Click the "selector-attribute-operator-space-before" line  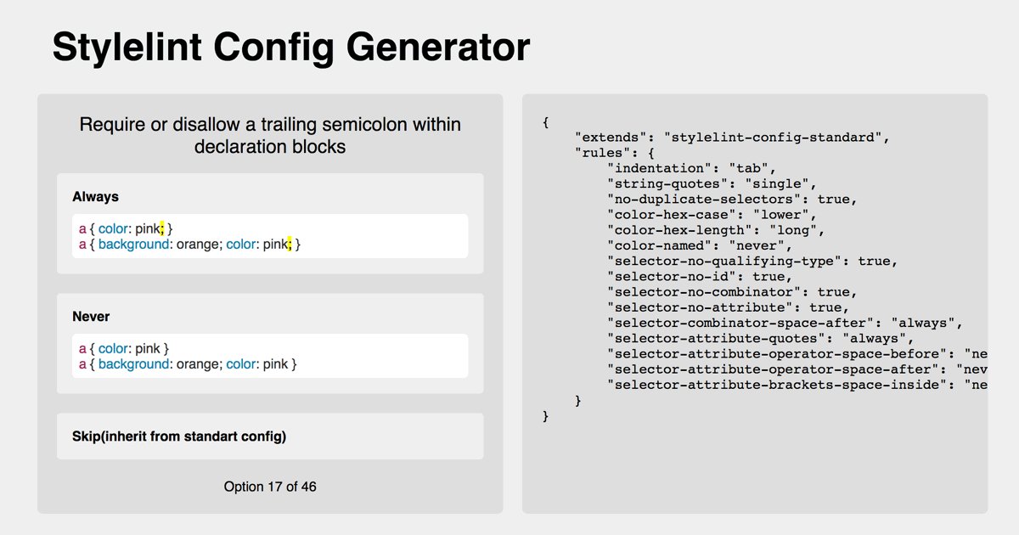click(x=797, y=353)
